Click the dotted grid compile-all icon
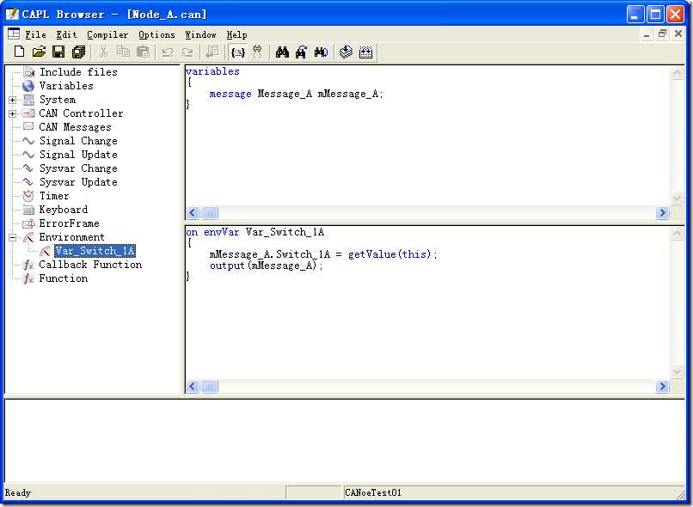 point(366,52)
